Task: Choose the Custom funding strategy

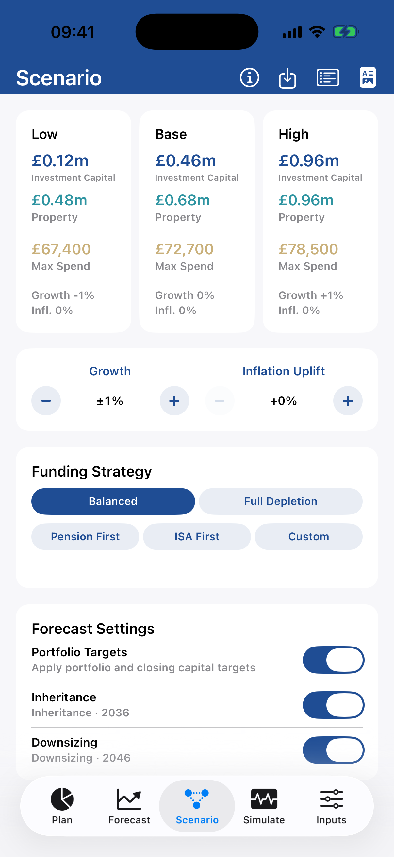Action: click(x=308, y=536)
